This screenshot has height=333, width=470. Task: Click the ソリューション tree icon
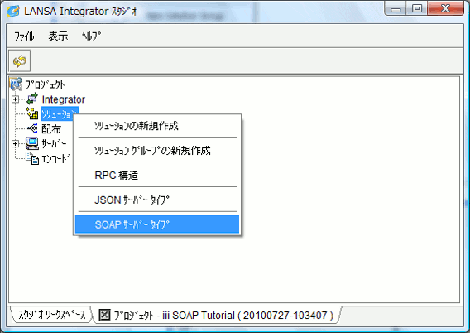tap(32, 113)
